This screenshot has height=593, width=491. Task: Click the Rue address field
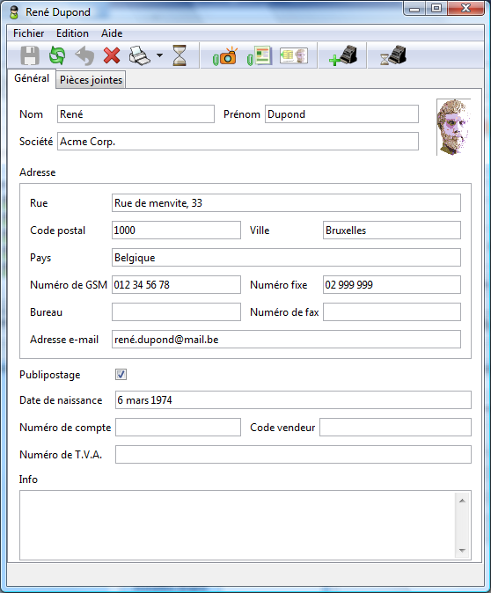click(286, 203)
